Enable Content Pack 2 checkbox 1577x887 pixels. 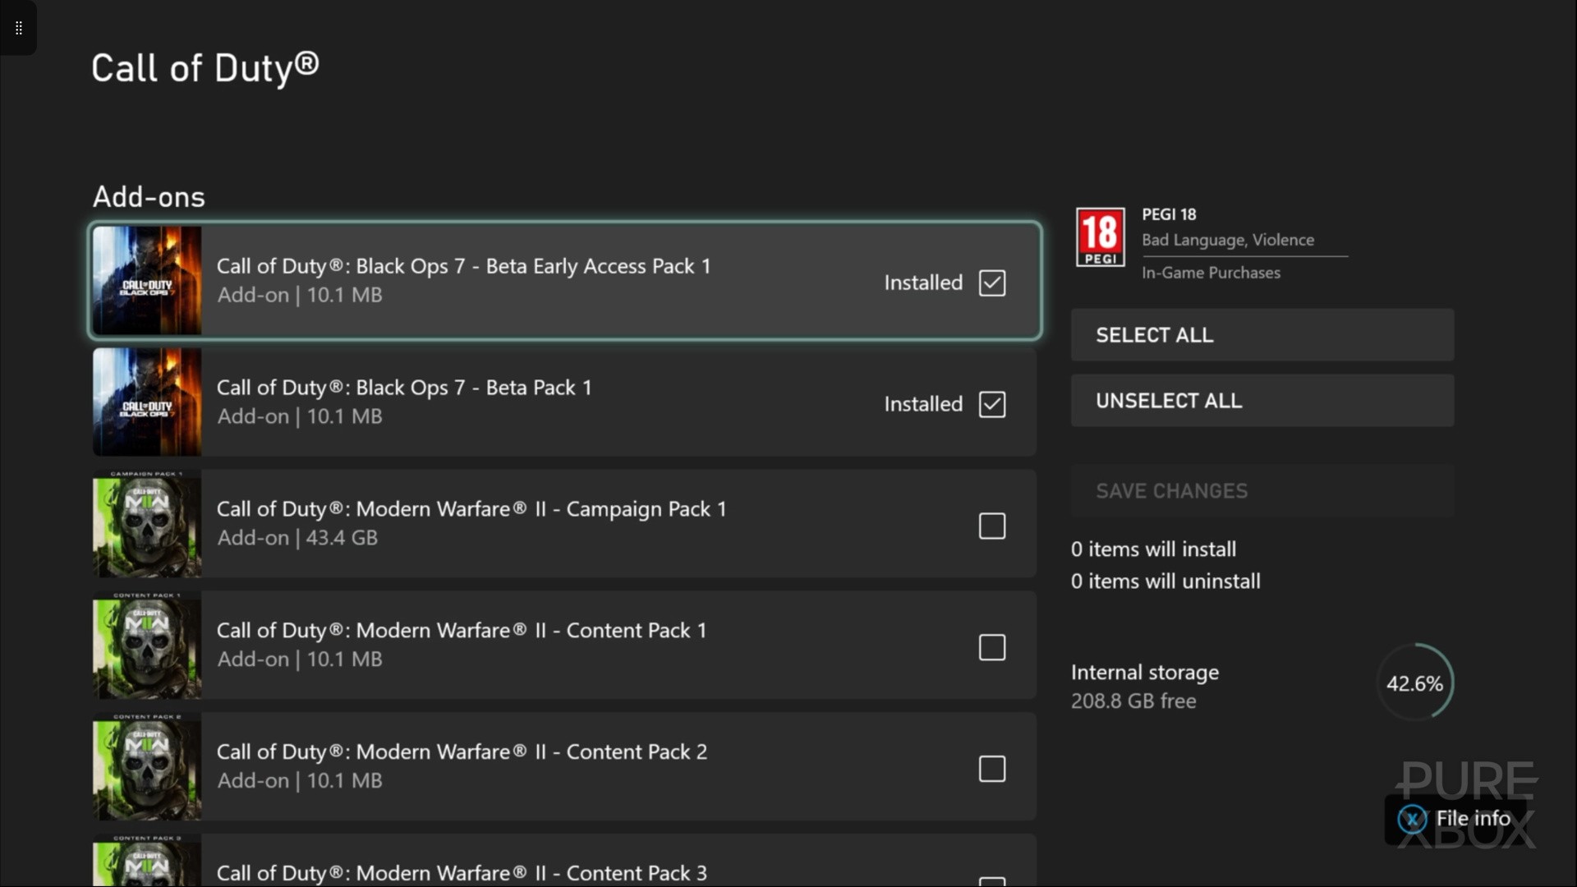[x=991, y=769]
